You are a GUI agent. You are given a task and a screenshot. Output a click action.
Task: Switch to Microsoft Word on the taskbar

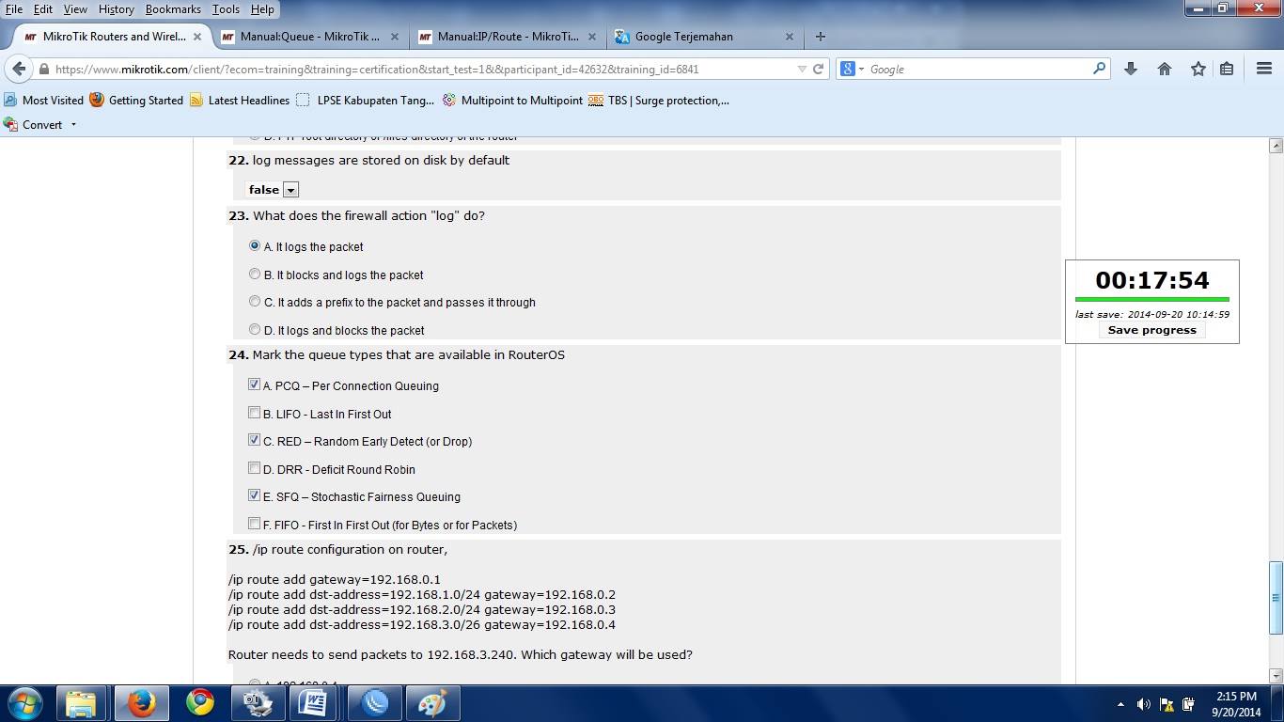point(315,703)
